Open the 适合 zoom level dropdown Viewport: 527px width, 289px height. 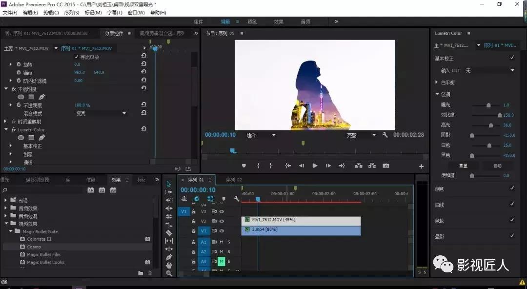click(x=261, y=135)
